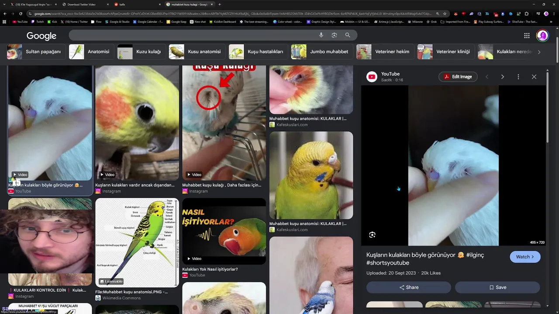Save the previewed image
559x314 pixels.
click(497, 287)
